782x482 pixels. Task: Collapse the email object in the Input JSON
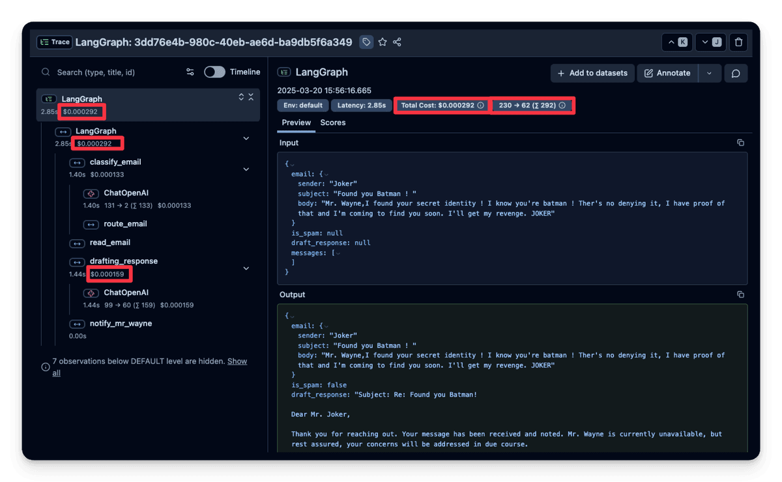[x=325, y=174]
